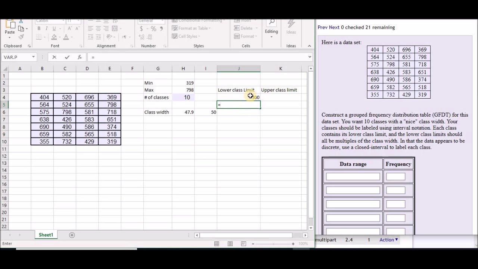478x269 pixels.
Task: Open the Font settings dialog launcher
Action: tap(81, 46)
